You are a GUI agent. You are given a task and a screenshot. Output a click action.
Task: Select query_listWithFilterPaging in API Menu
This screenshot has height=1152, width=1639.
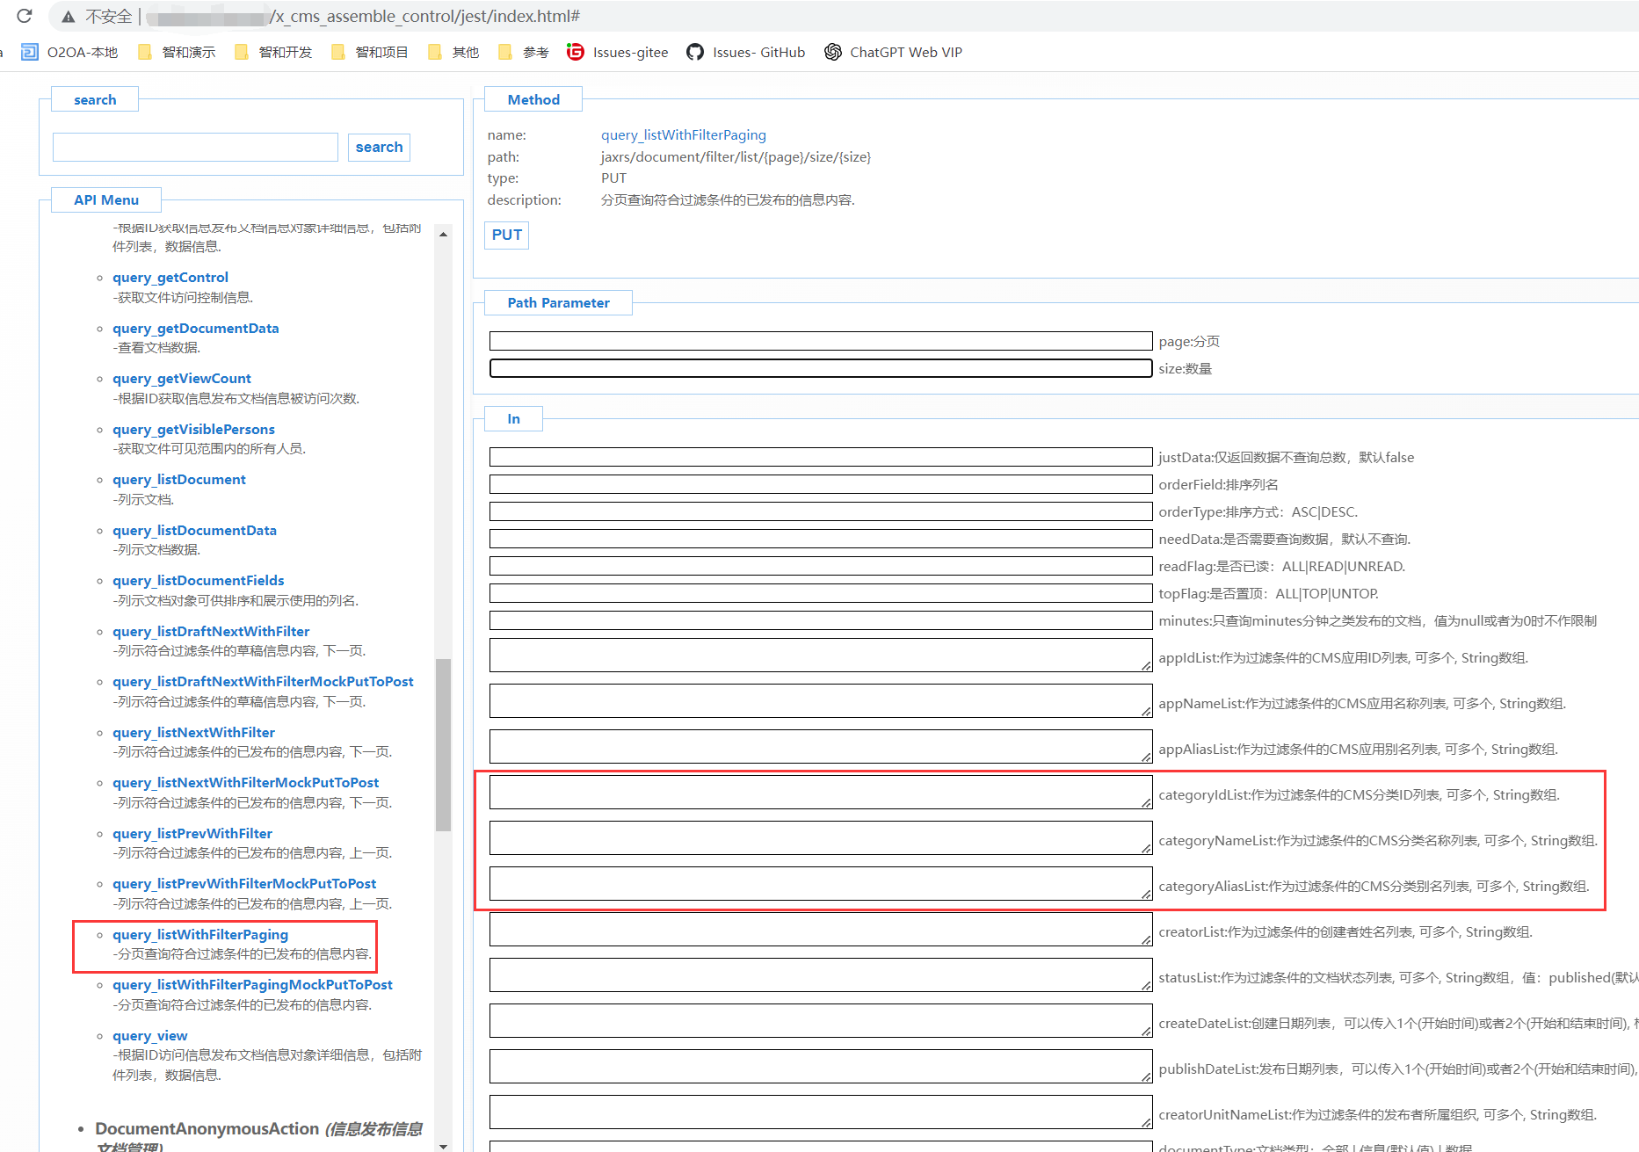(200, 934)
